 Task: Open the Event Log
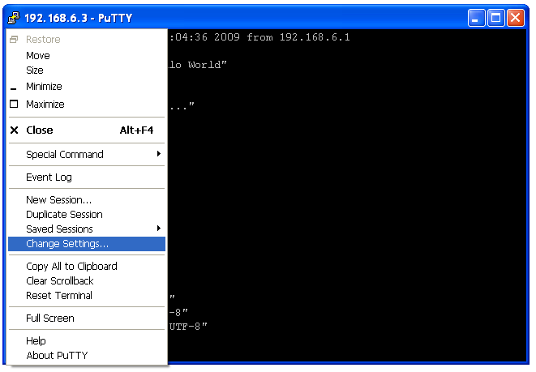[x=87, y=177]
